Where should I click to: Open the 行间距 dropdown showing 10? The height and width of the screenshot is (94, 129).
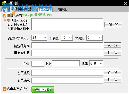click(67, 37)
